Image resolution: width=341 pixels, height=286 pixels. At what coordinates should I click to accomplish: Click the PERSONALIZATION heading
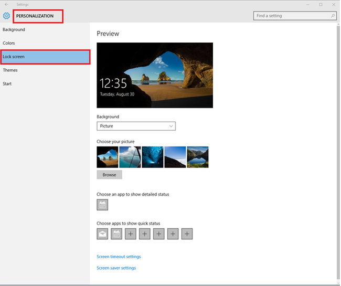[x=35, y=16]
